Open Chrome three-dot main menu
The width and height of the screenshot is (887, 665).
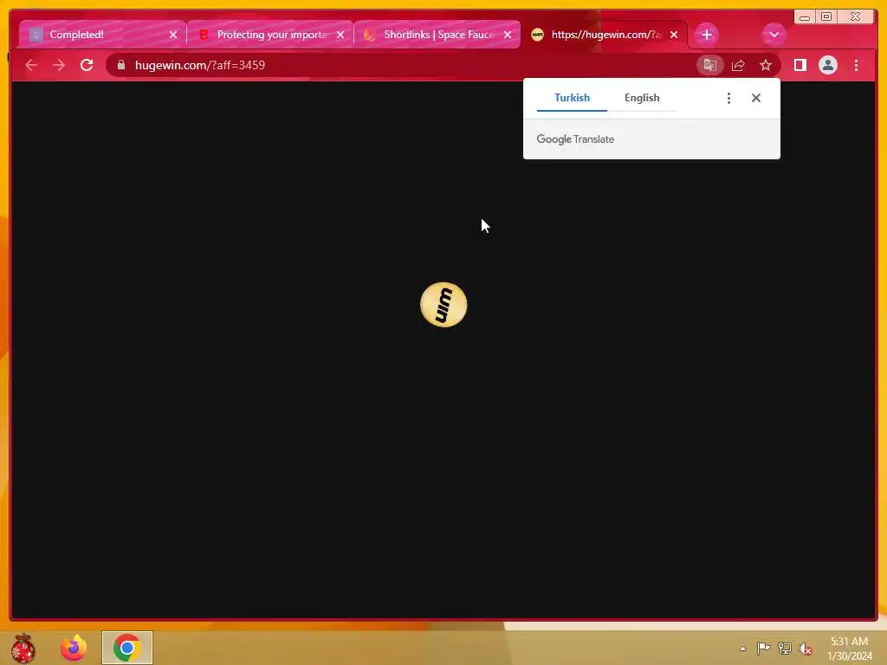(856, 65)
